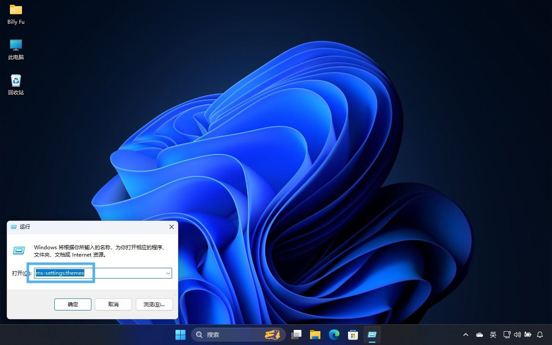The height and width of the screenshot is (345, 552).
Task: Click the Run app taskbar icon
Action: (372, 335)
